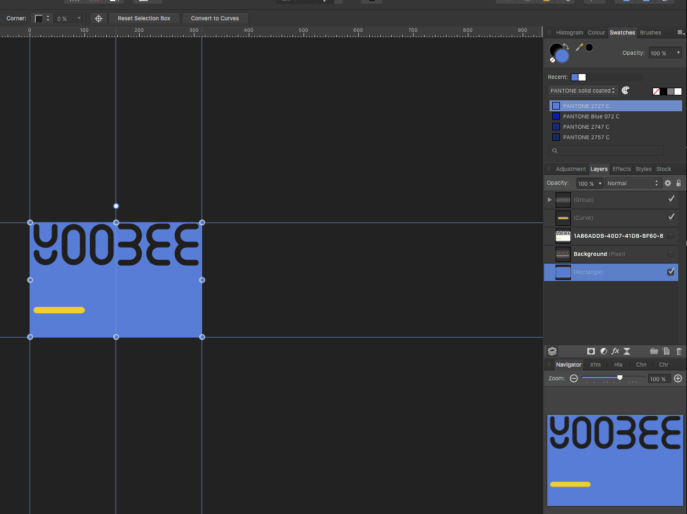This screenshot has height=514, width=687.
Task: Select the PANTONE 2727 C swatch
Action: coord(616,106)
